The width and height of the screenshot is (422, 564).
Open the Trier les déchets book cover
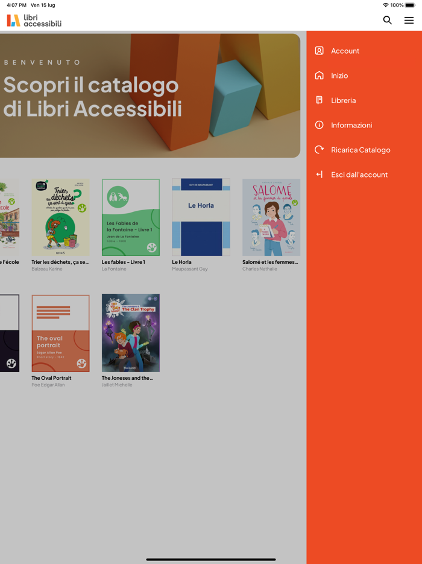click(60, 217)
